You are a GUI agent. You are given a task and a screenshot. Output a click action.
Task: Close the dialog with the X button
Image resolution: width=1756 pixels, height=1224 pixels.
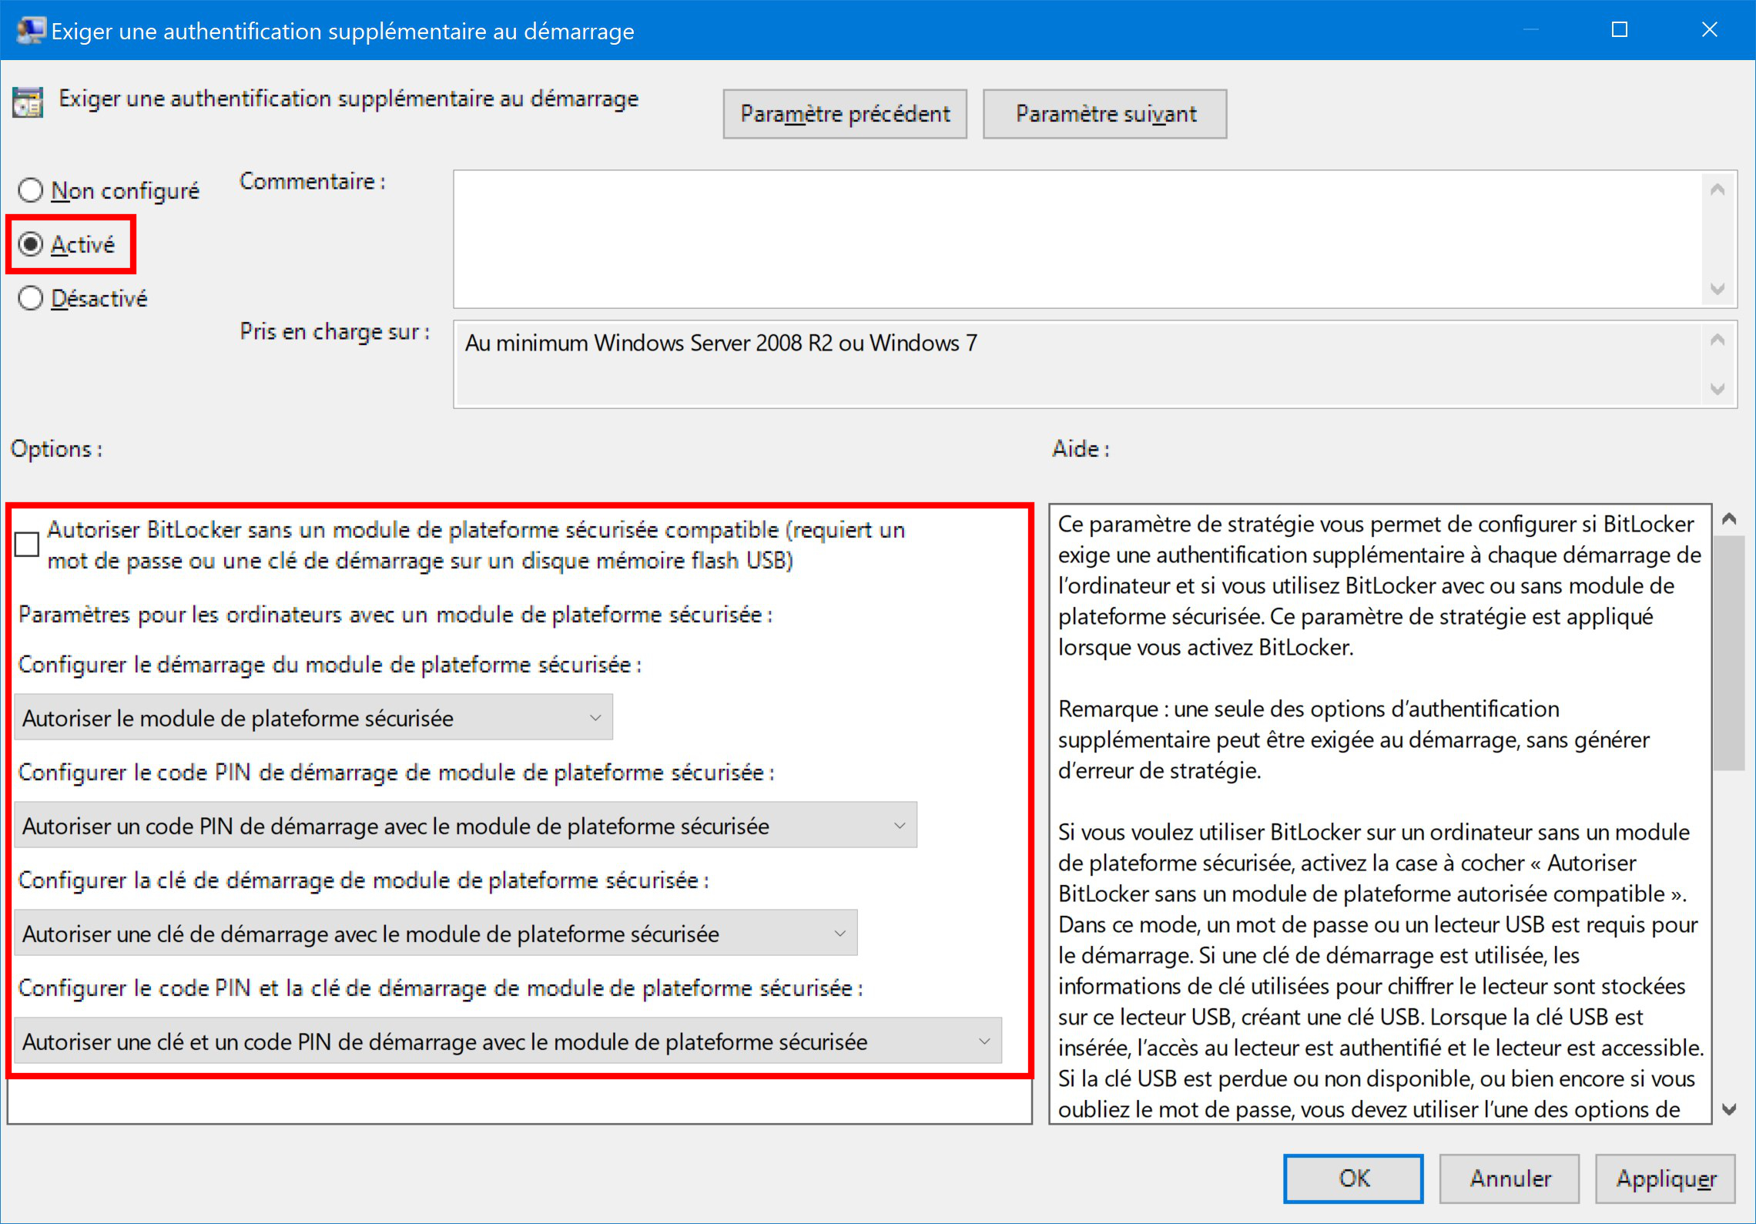(1710, 30)
